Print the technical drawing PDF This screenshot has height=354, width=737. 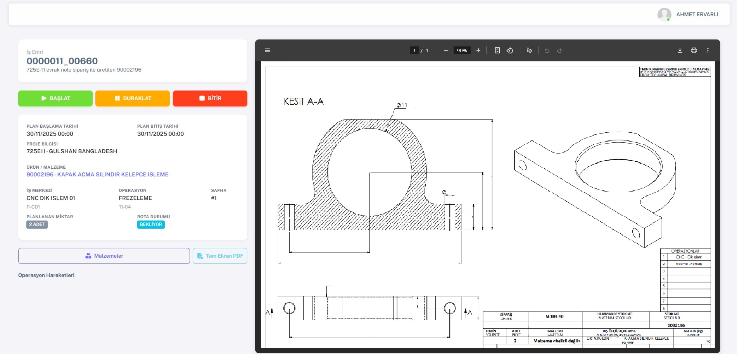click(694, 50)
